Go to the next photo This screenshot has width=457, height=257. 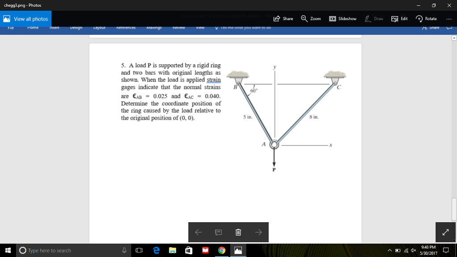pyautogui.click(x=258, y=232)
